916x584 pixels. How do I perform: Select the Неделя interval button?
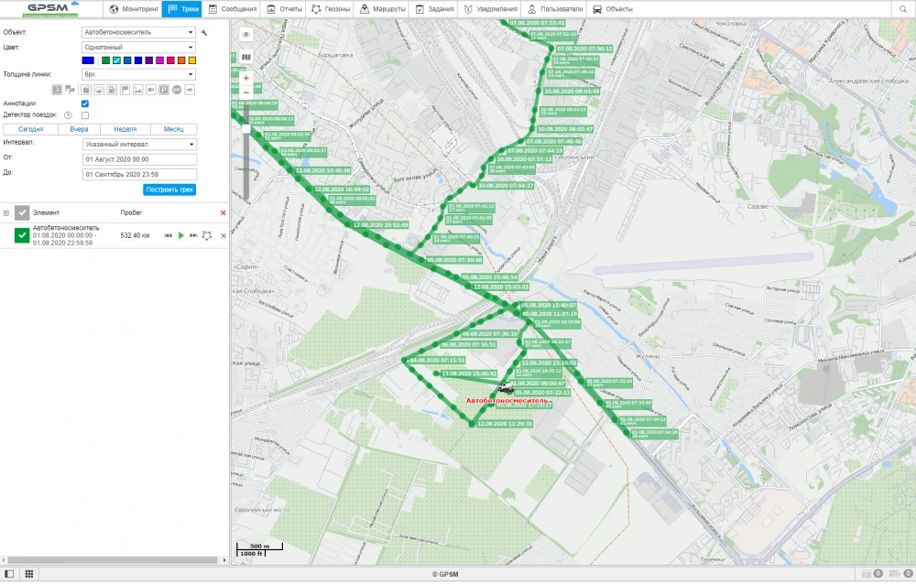click(x=125, y=130)
